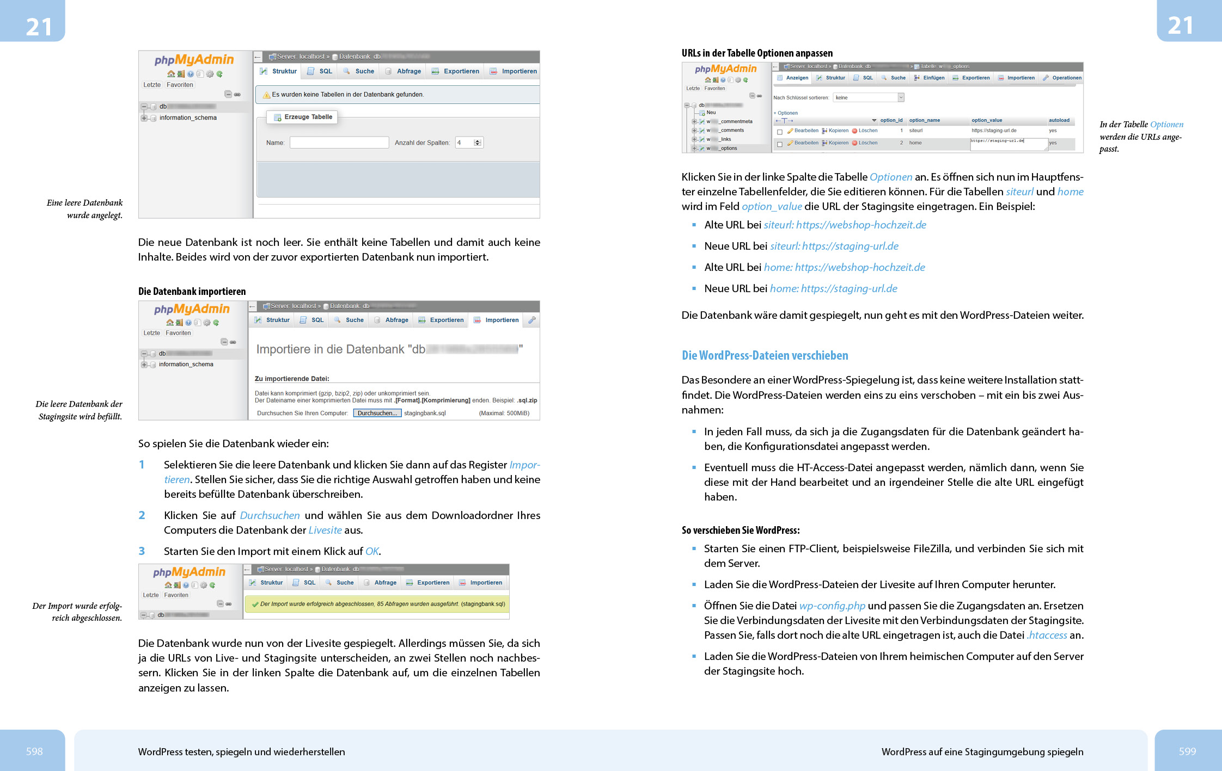Screen dimensions: 1222x771
Task: Expand information_schema in the 'Erzeuge Tabelle' screenshot
Action: point(144,118)
